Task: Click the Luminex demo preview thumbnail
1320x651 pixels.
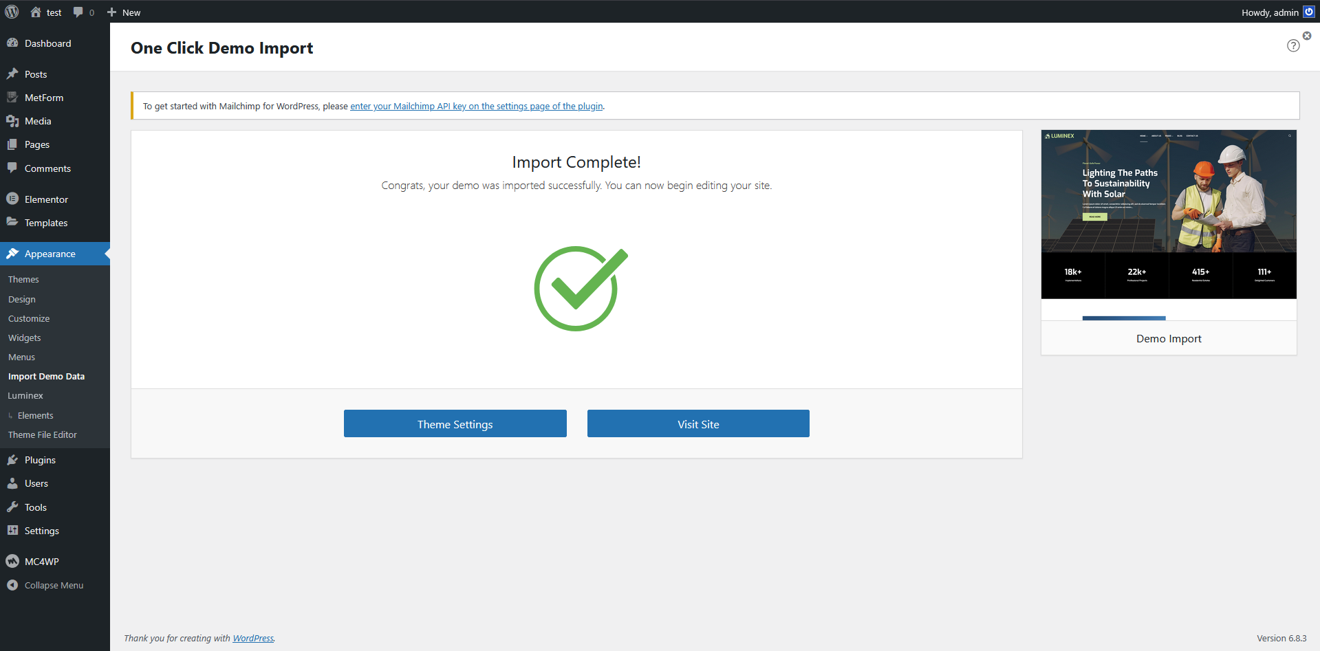Action: 1169,214
